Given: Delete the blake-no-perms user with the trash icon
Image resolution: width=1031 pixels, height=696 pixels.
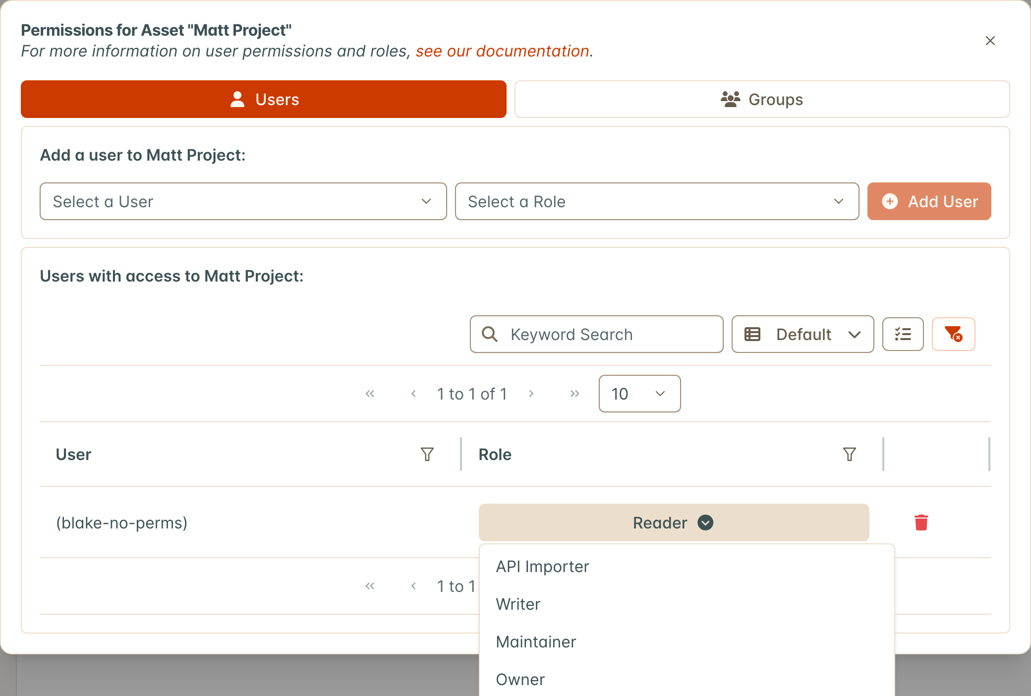Looking at the screenshot, I should pos(921,522).
